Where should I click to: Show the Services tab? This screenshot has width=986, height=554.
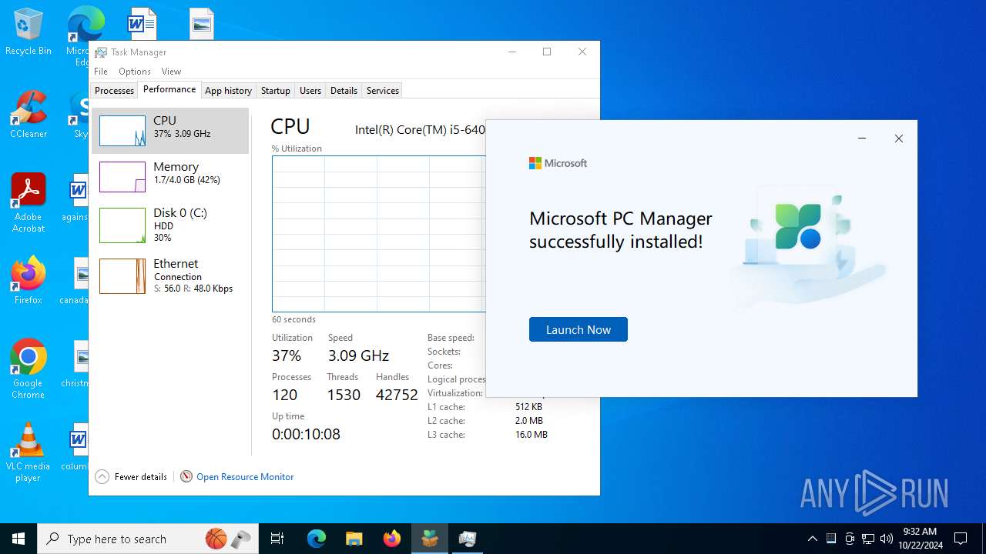383,91
